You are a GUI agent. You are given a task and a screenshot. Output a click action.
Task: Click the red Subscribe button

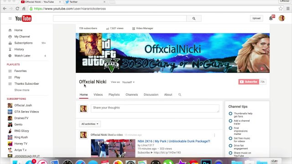249,82
